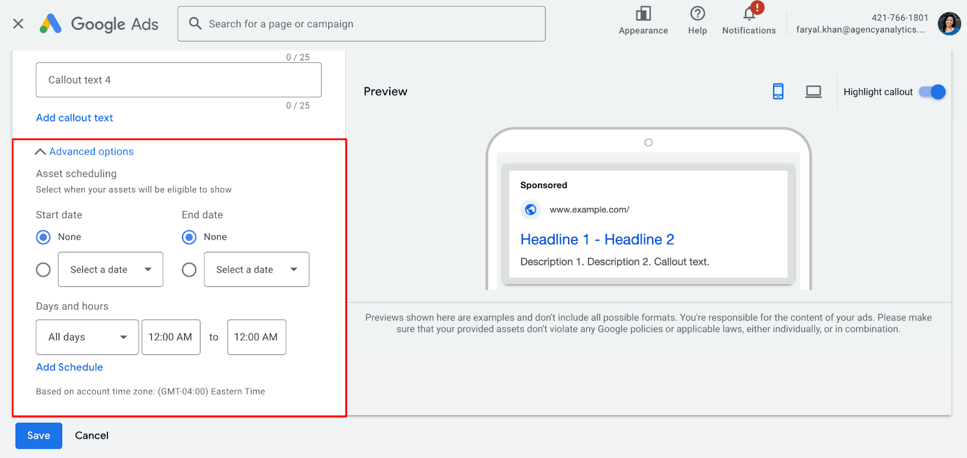Click the account time zone note
Image resolution: width=967 pixels, height=458 pixels.
coord(150,392)
